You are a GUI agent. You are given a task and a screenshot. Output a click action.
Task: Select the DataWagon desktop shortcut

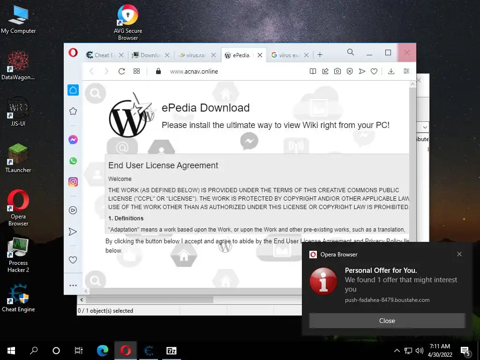(18, 66)
